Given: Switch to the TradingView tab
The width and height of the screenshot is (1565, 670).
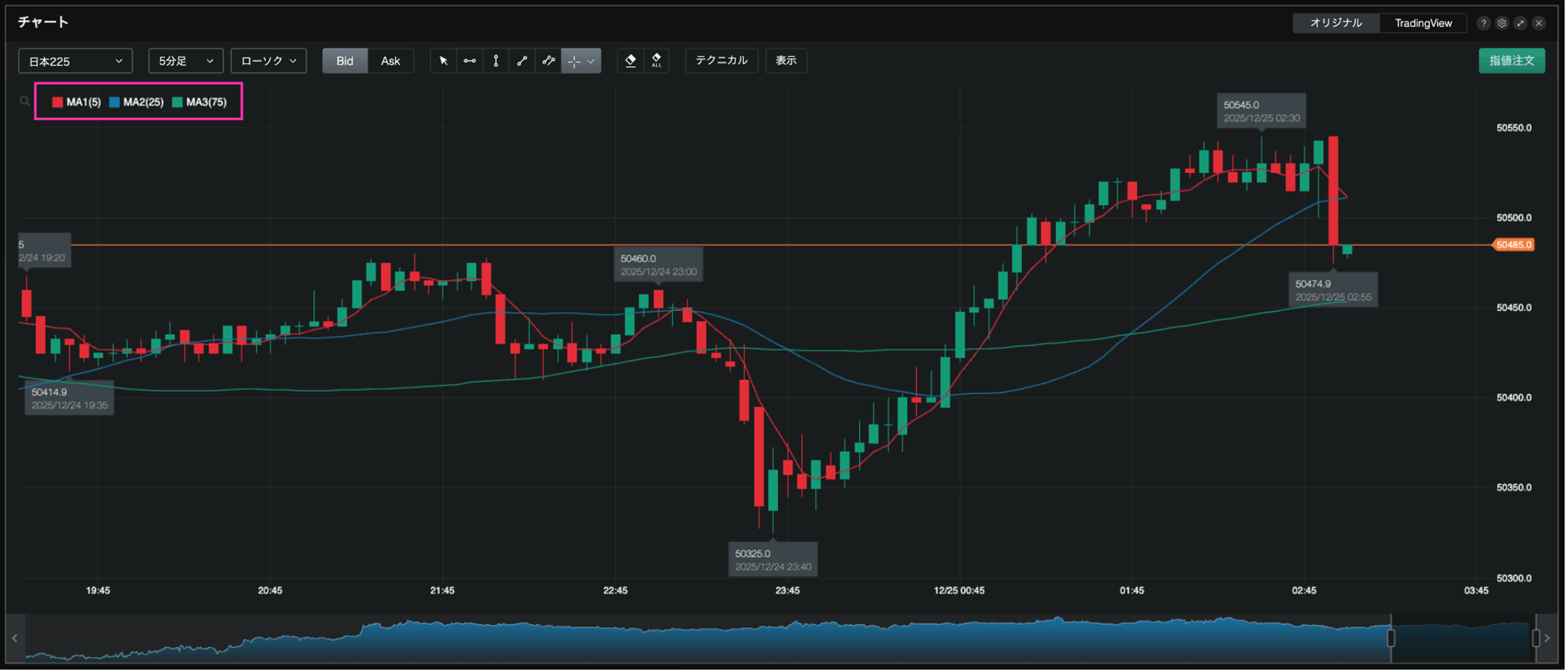Looking at the screenshot, I should coord(1423,23).
